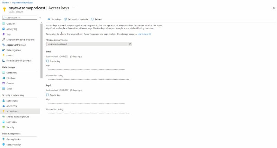
Task: Open Diagnose and solve problems
Action: point(20,40)
